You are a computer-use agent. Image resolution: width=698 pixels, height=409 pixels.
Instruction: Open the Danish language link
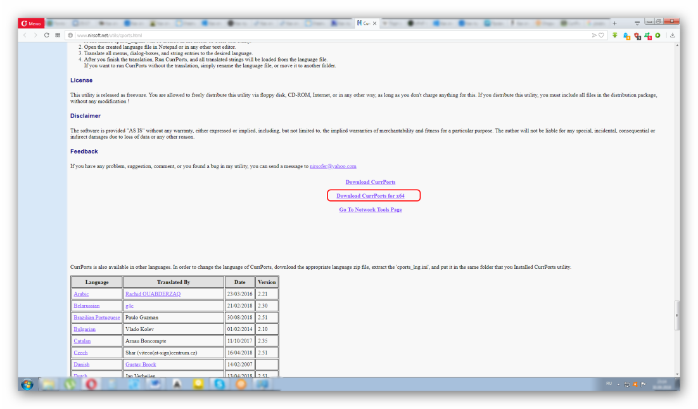coord(82,365)
